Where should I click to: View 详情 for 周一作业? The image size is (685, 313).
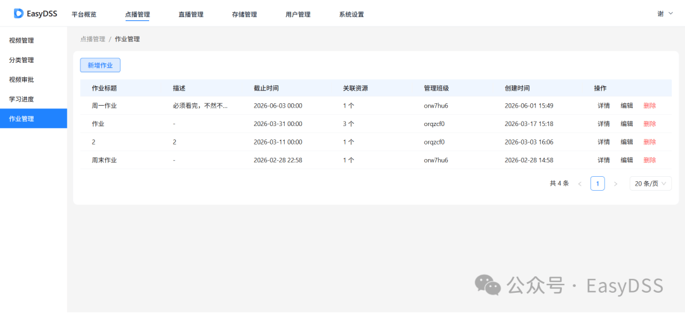tap(604, 106)
